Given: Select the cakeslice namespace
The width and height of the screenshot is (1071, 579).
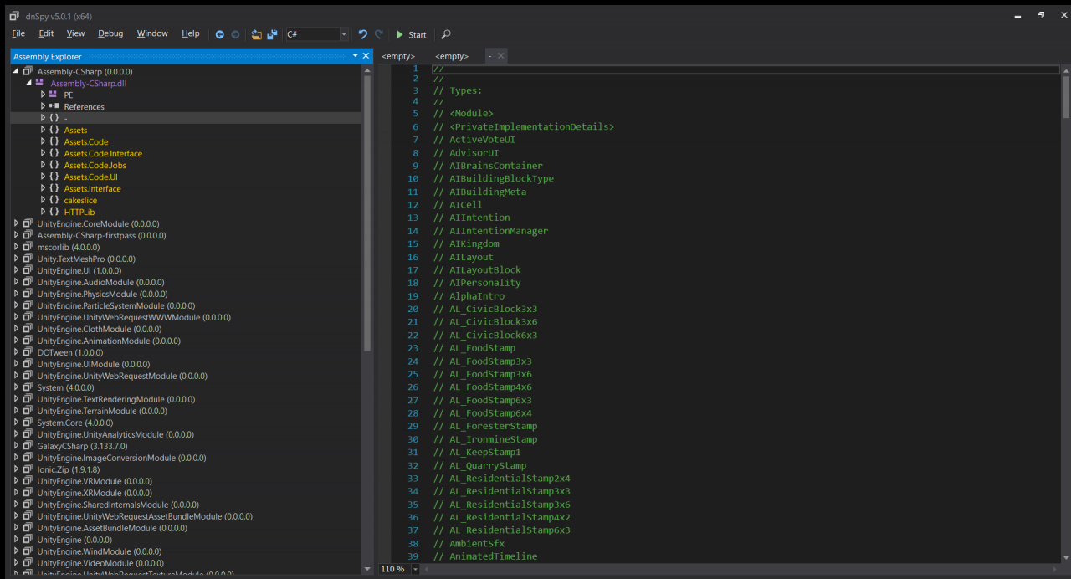Looking at the screenshot, I should pos(80,200).
